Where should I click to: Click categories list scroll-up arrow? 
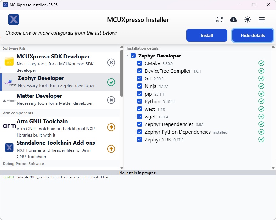122,47
